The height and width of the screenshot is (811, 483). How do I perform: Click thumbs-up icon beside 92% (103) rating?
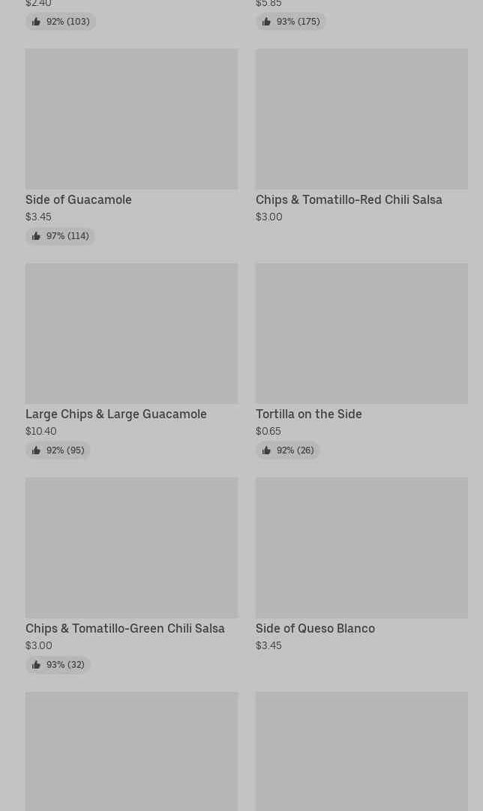click(x=36, y=22)
